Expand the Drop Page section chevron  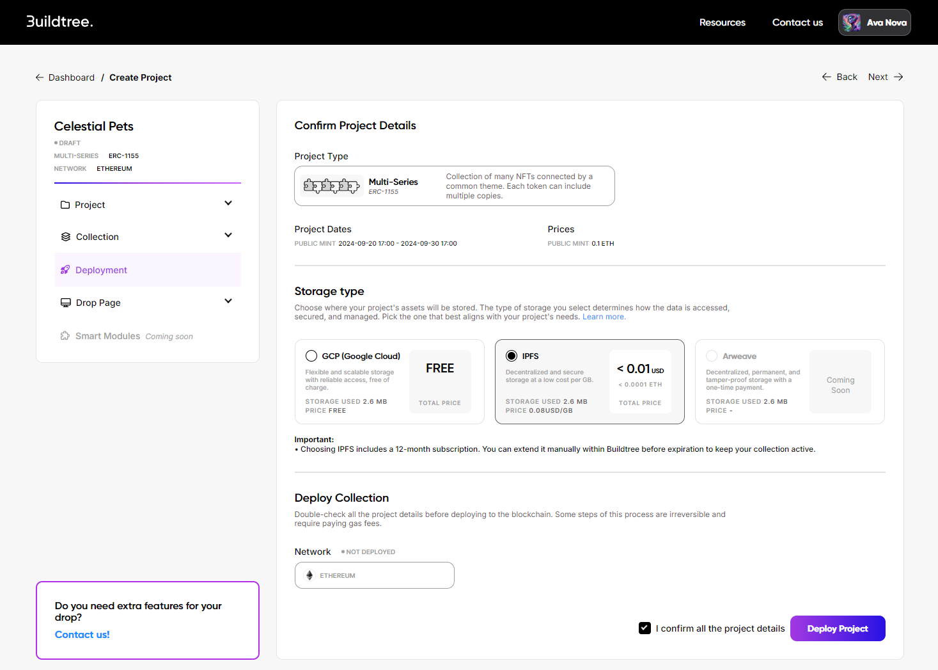(x=228, y=301)
